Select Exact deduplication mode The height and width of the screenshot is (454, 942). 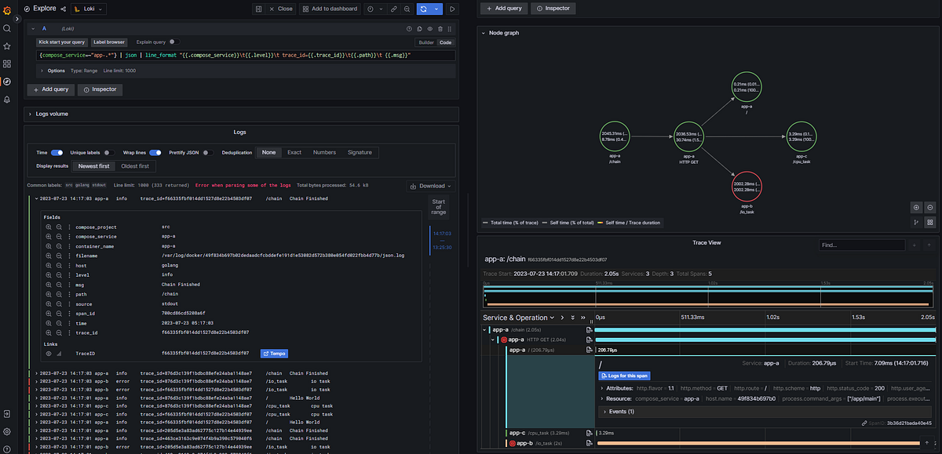(x=294, y=152)
